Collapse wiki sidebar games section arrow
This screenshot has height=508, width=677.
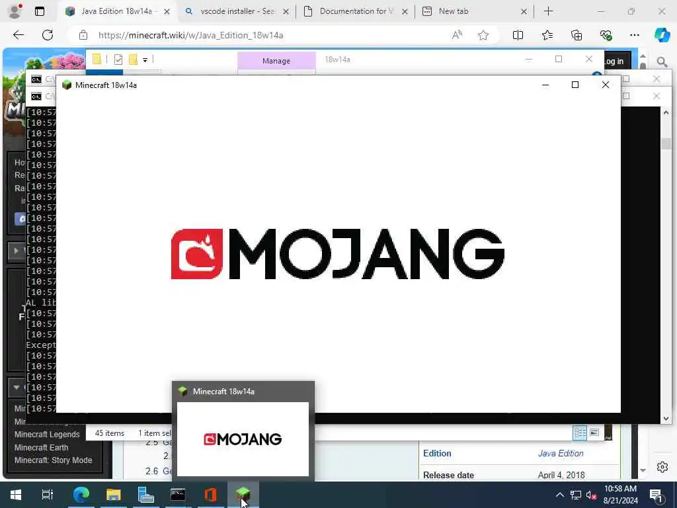(x=16, y=388)
